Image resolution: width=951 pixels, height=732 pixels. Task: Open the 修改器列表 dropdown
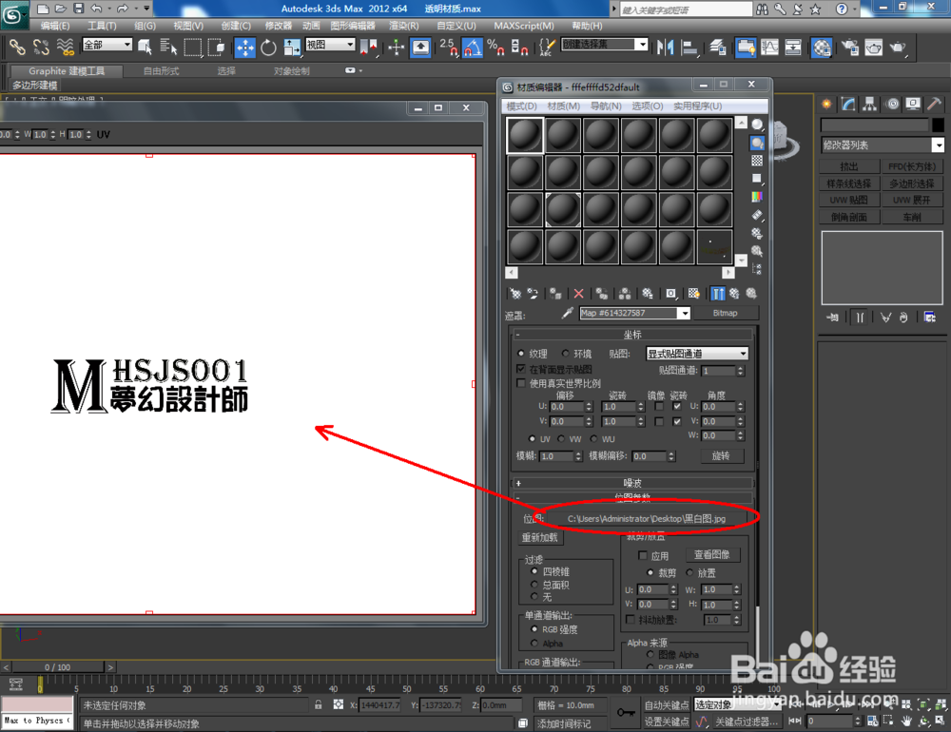(x=882, y=144)
